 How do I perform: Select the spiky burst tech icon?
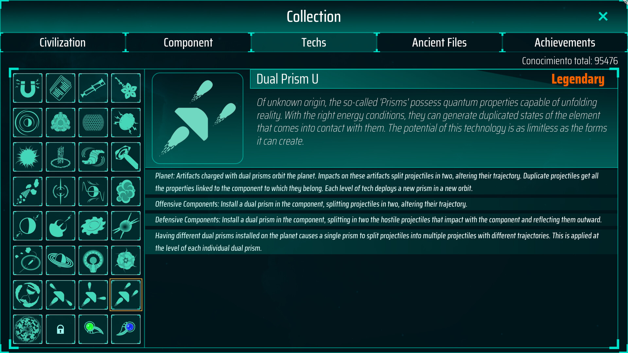point(28,157)
